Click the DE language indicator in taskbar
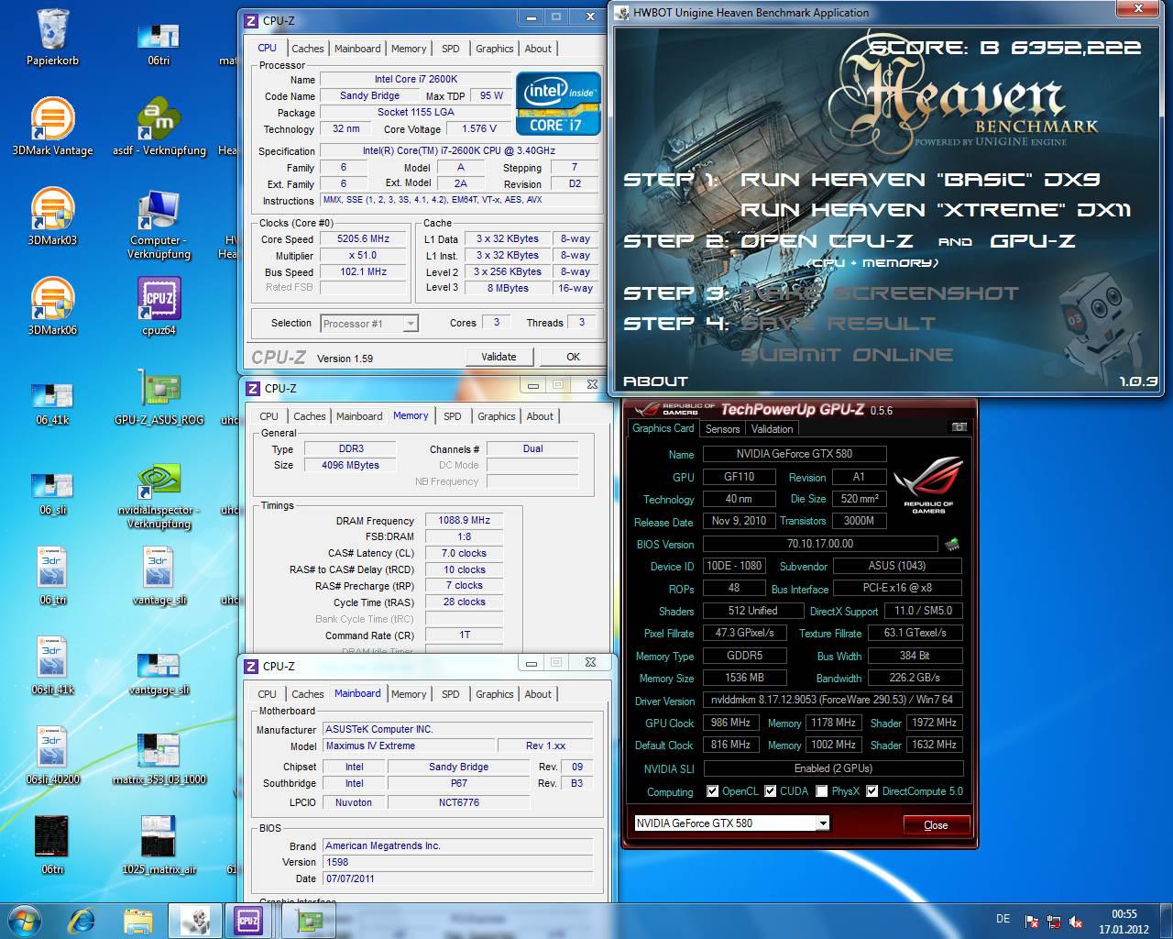The image size is (1173, 939). coord(1003,919)
